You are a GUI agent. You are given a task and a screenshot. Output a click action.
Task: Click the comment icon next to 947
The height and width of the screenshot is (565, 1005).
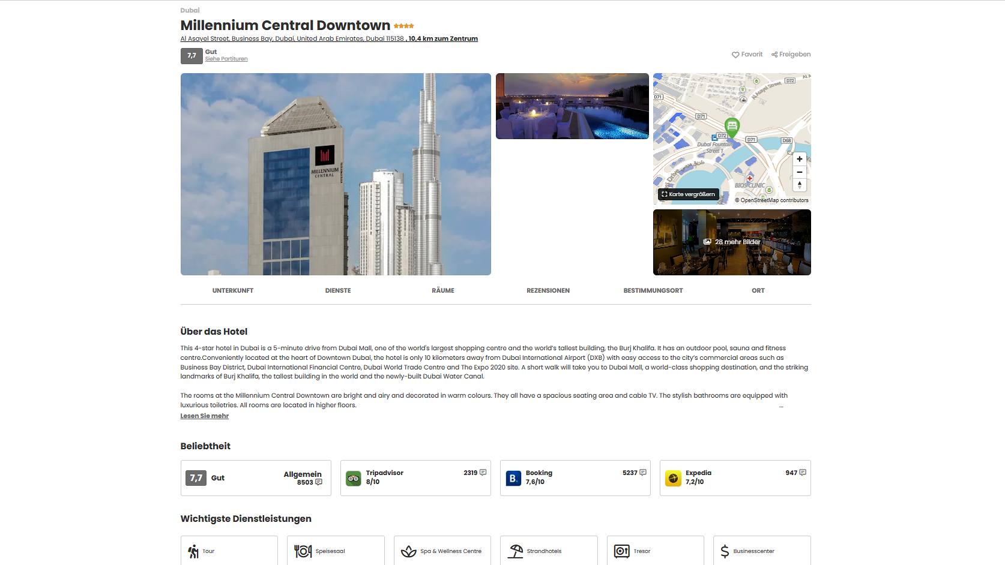[x=803, y=473]
